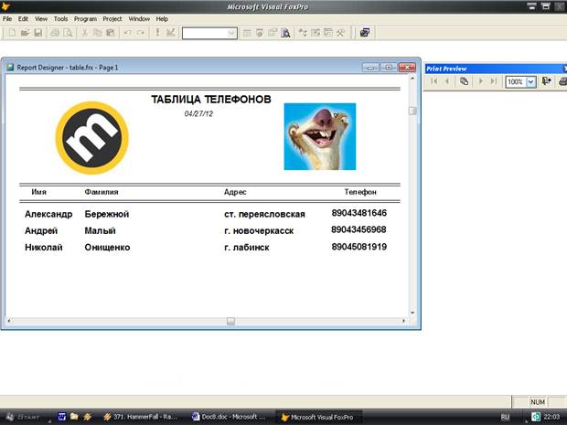This screenshot has height=425, width=567.
Task: Click the Save toolbar icon
Action: click(38, 33)
